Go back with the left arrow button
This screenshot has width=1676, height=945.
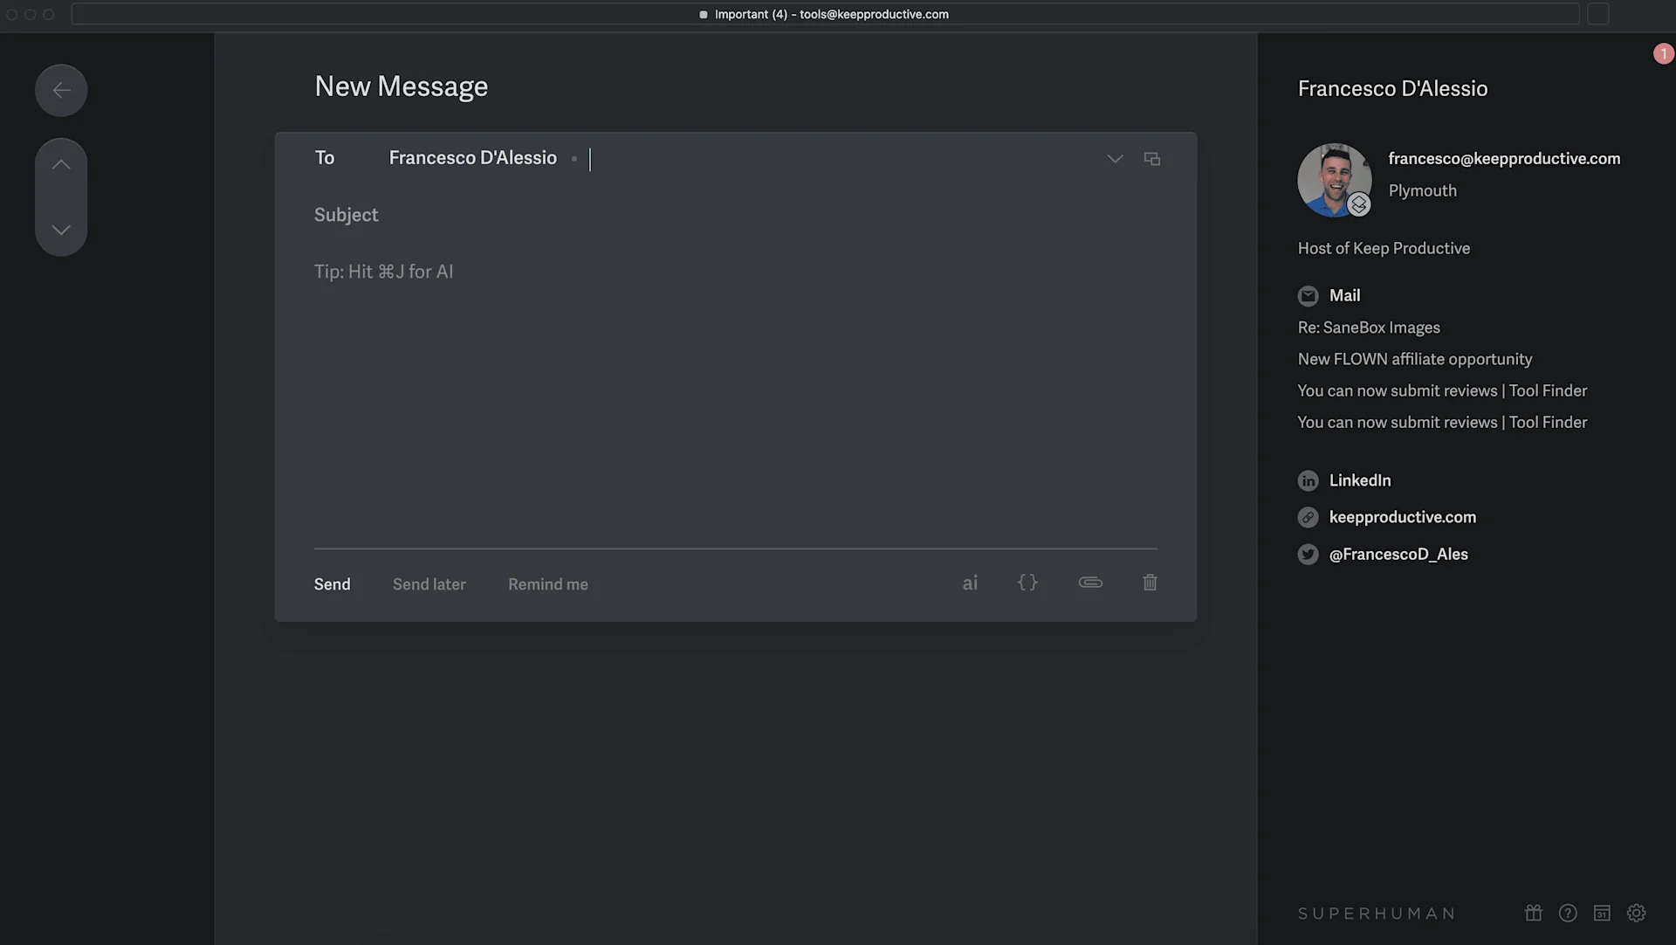61,90
